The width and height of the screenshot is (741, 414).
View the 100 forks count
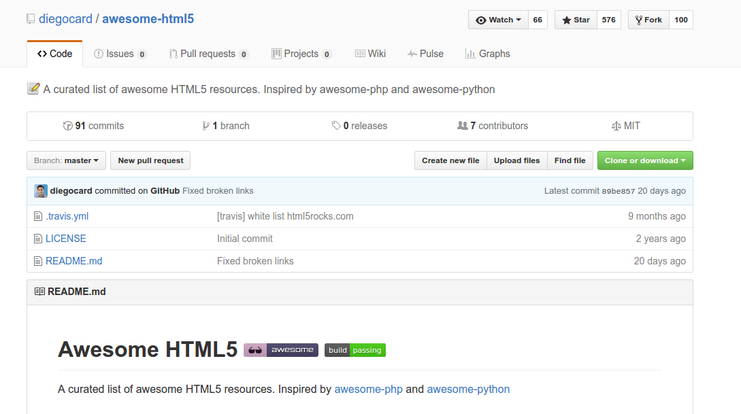(x=681, y=20)
